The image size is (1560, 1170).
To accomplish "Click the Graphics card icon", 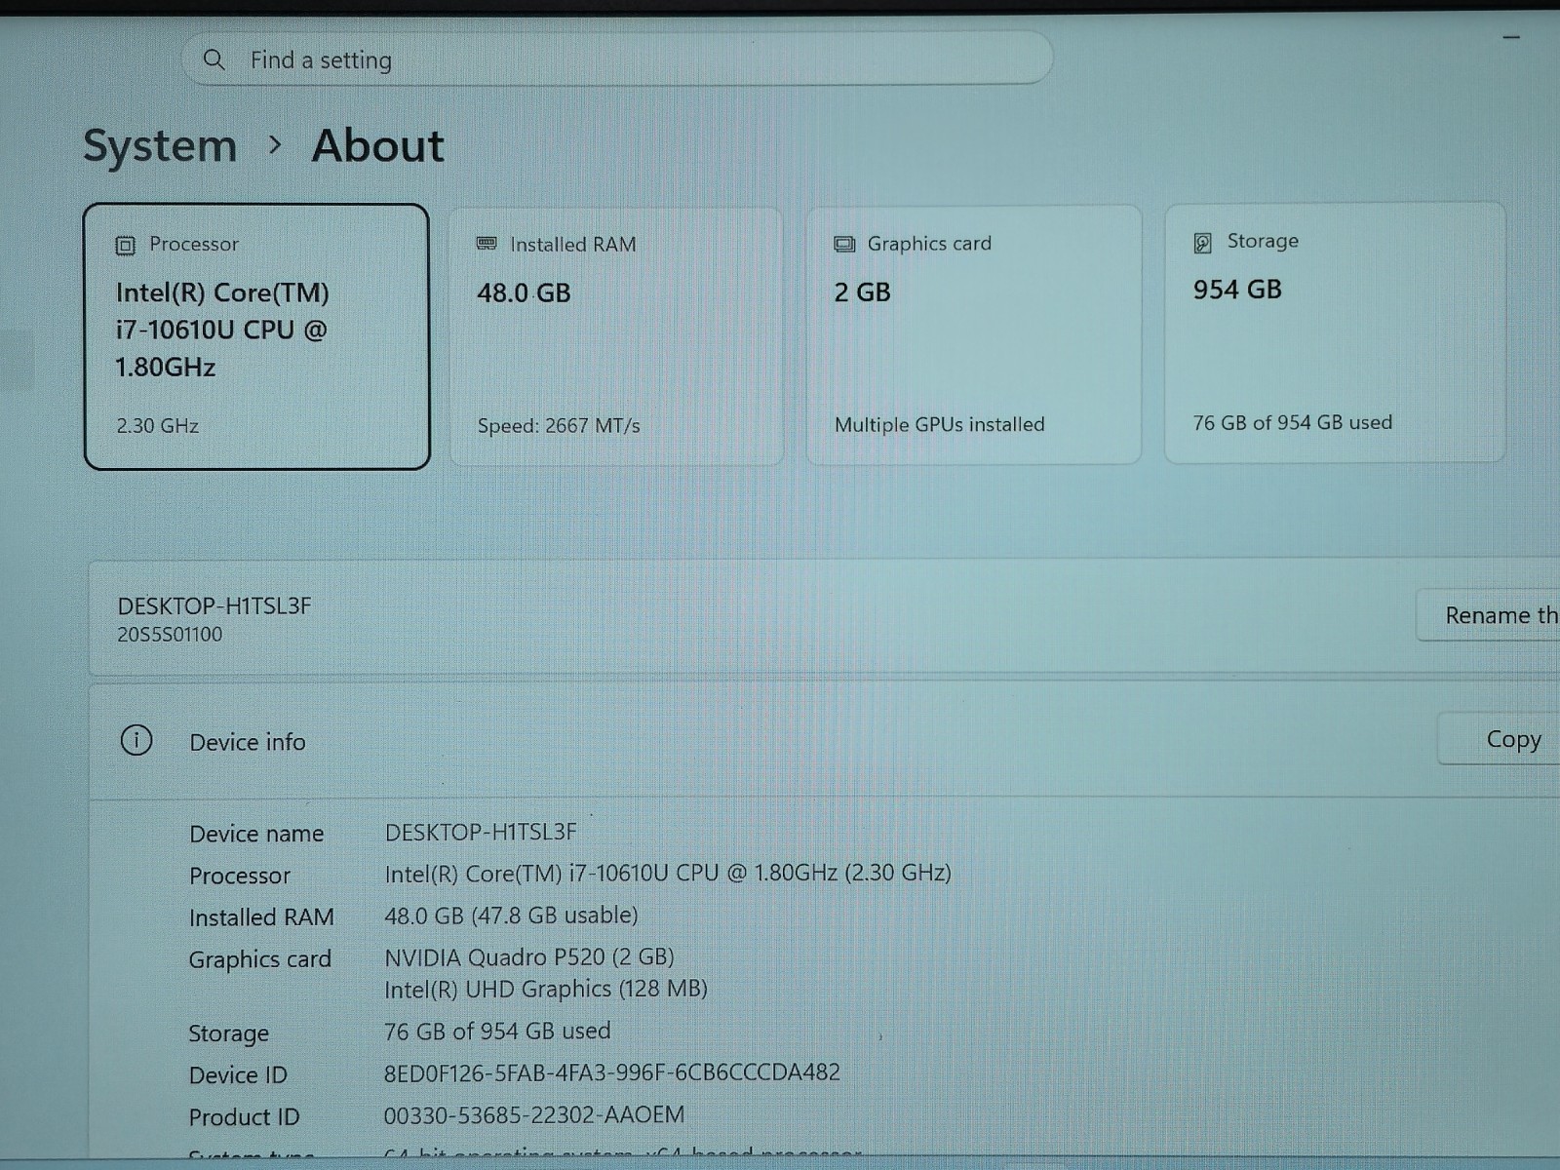I will pos(844,244).
